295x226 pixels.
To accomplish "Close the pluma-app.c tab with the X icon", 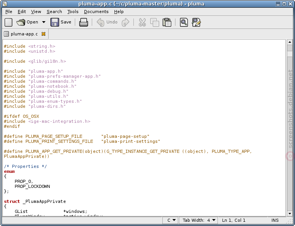I will click(44, 34).
